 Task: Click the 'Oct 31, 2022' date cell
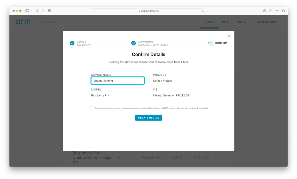click(202, 157)
